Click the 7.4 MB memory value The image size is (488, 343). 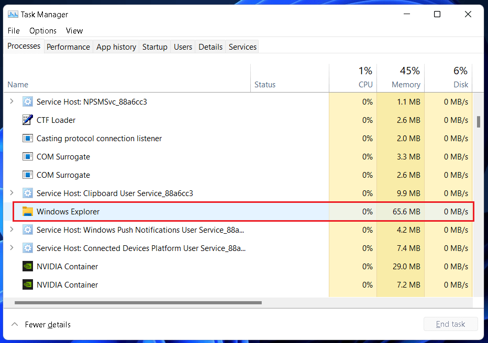click(408, 248)
